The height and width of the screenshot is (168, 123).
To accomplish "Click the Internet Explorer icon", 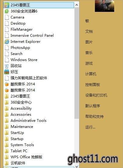I will (x=7, y=42).
